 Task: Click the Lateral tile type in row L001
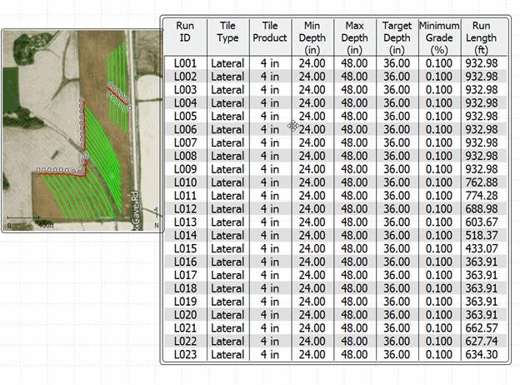point(227,63)
